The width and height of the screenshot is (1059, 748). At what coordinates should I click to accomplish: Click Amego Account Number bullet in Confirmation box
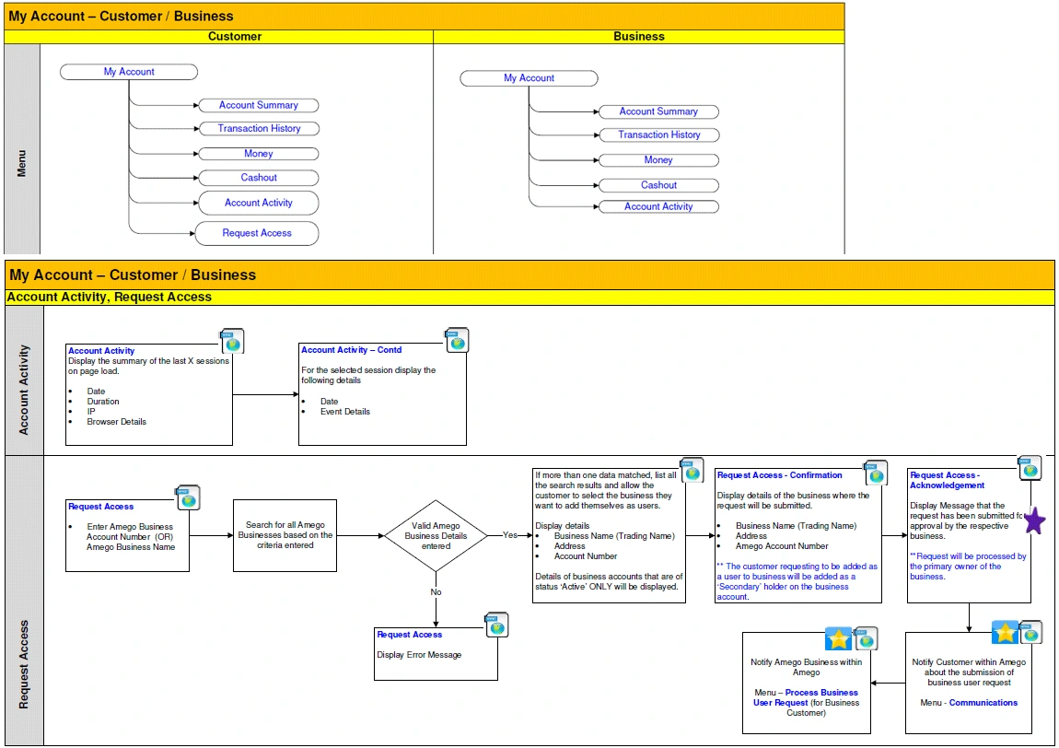[782, 546]
